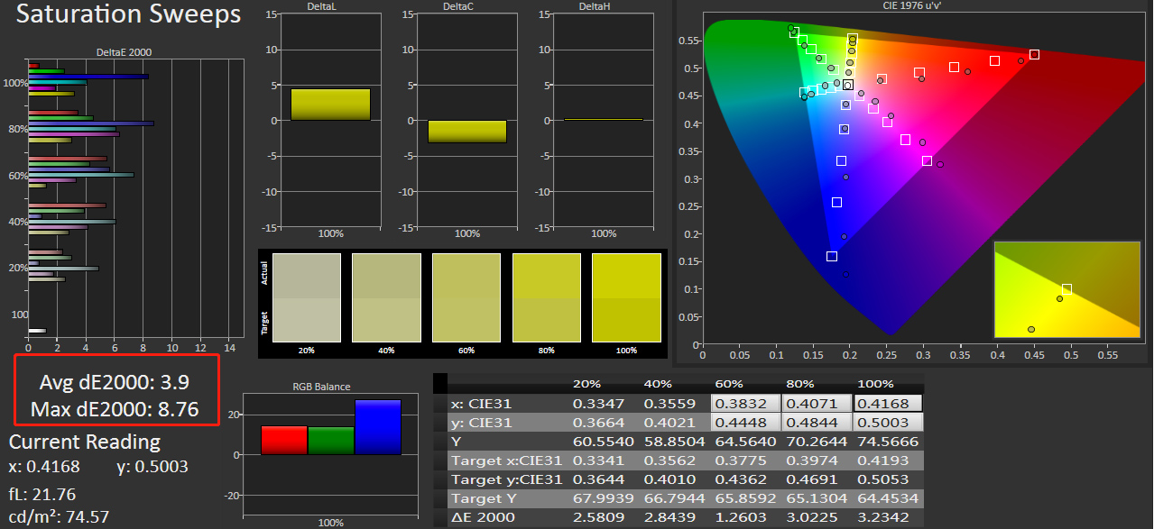
Task: Open the zoomed yellow inset on CIE chart
Action: point(1066,288)
